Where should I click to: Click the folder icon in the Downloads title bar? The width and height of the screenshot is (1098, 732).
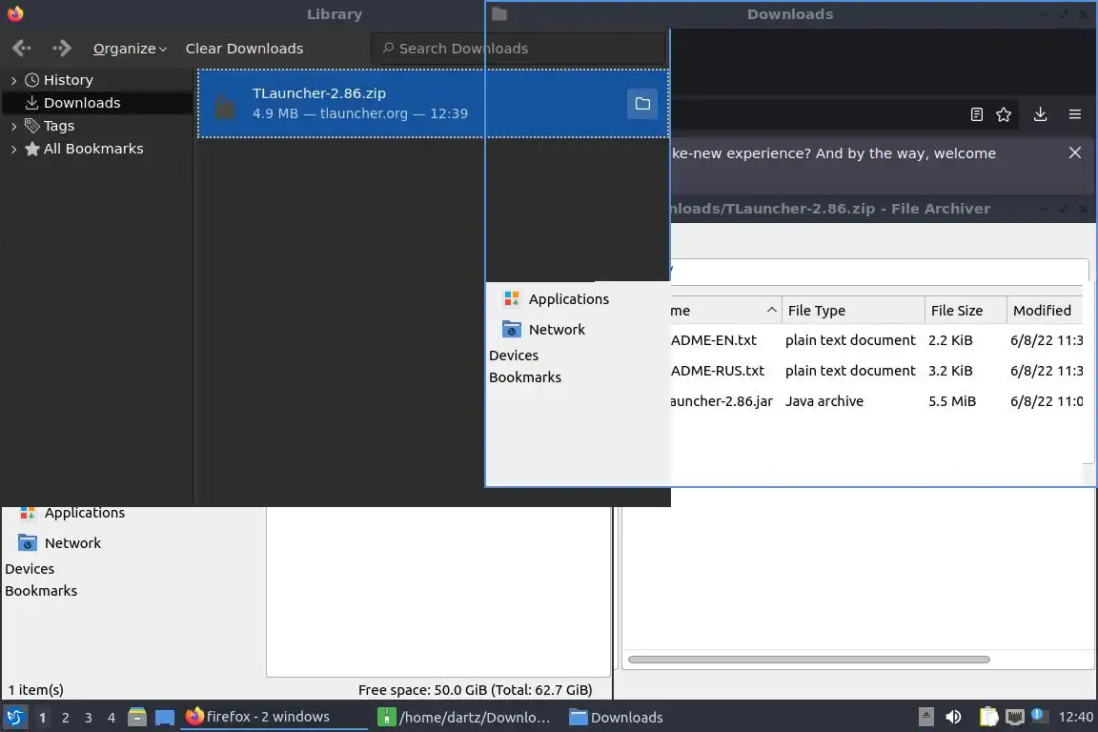click(x=499, y=13)
